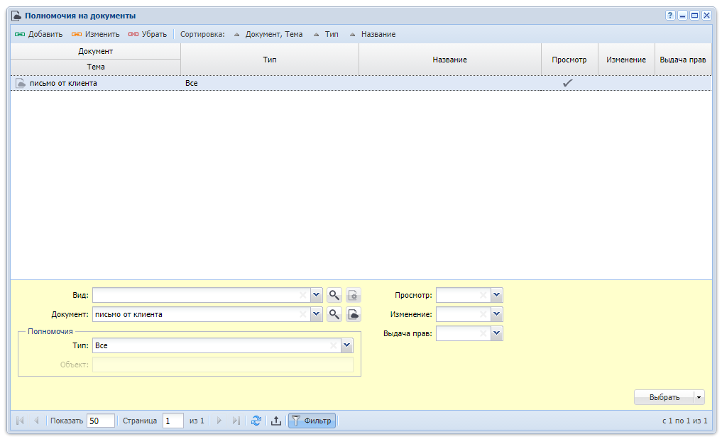Expand the Вид dropdown arrow
The height and width of the screenshot is (439, 722).
tap(317, 295)
